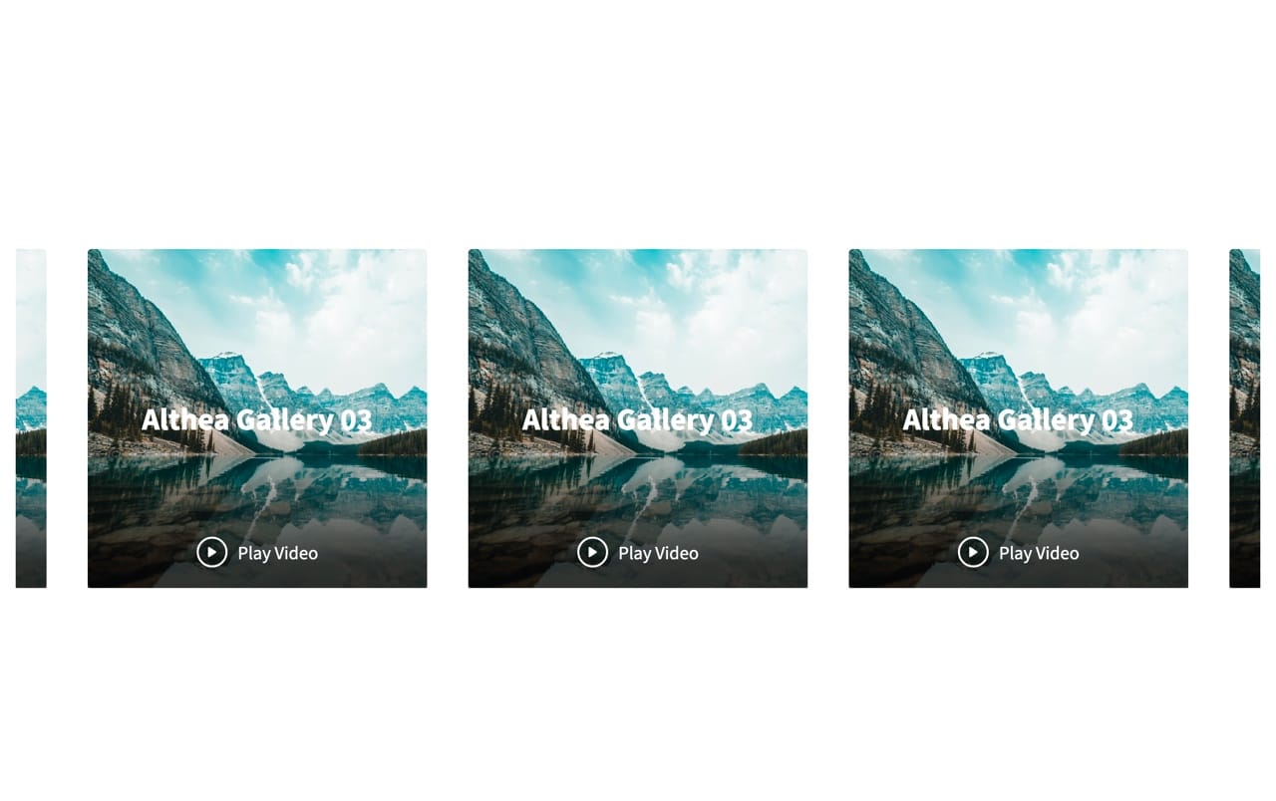
Task: Open Althea Gallery 03 title in the rightmost full card
Action: click(1019, 419)
